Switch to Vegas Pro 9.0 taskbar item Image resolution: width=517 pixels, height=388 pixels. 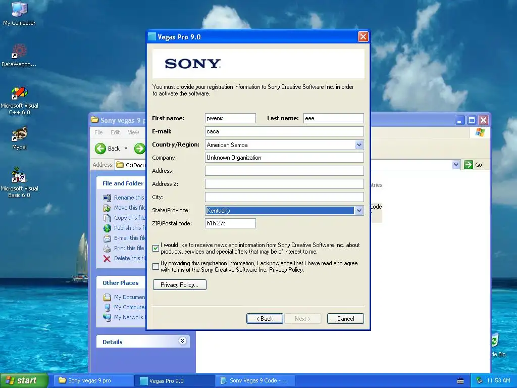click(174, 381)
